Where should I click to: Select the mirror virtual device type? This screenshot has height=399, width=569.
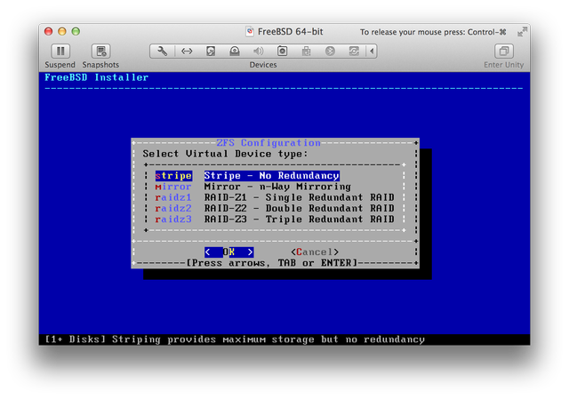click(173, 187)
